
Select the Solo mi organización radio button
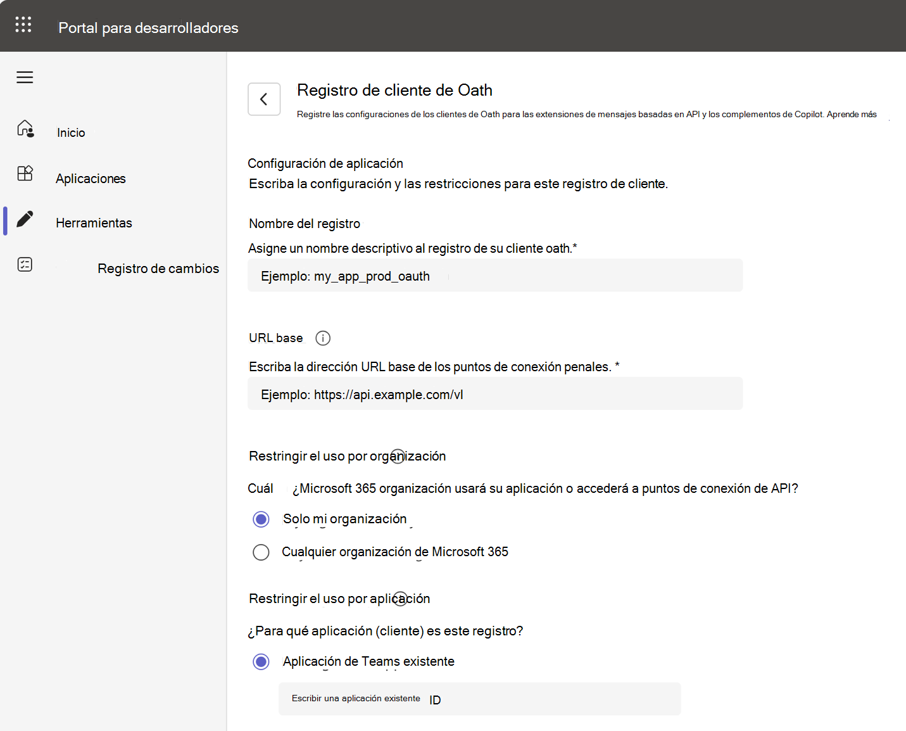(x=261, y=519)
